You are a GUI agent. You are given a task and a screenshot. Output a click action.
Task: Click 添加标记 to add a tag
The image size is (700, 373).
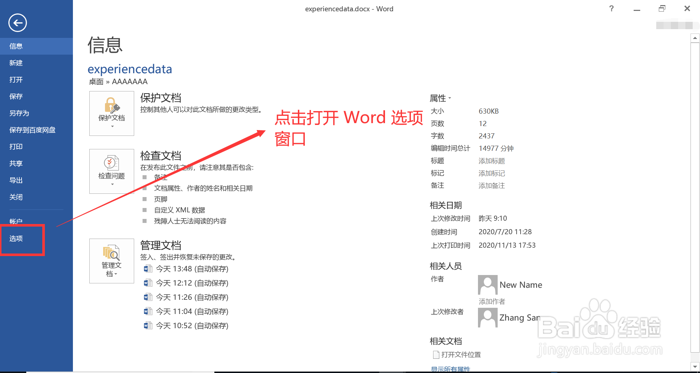click(x=492, y=173)
